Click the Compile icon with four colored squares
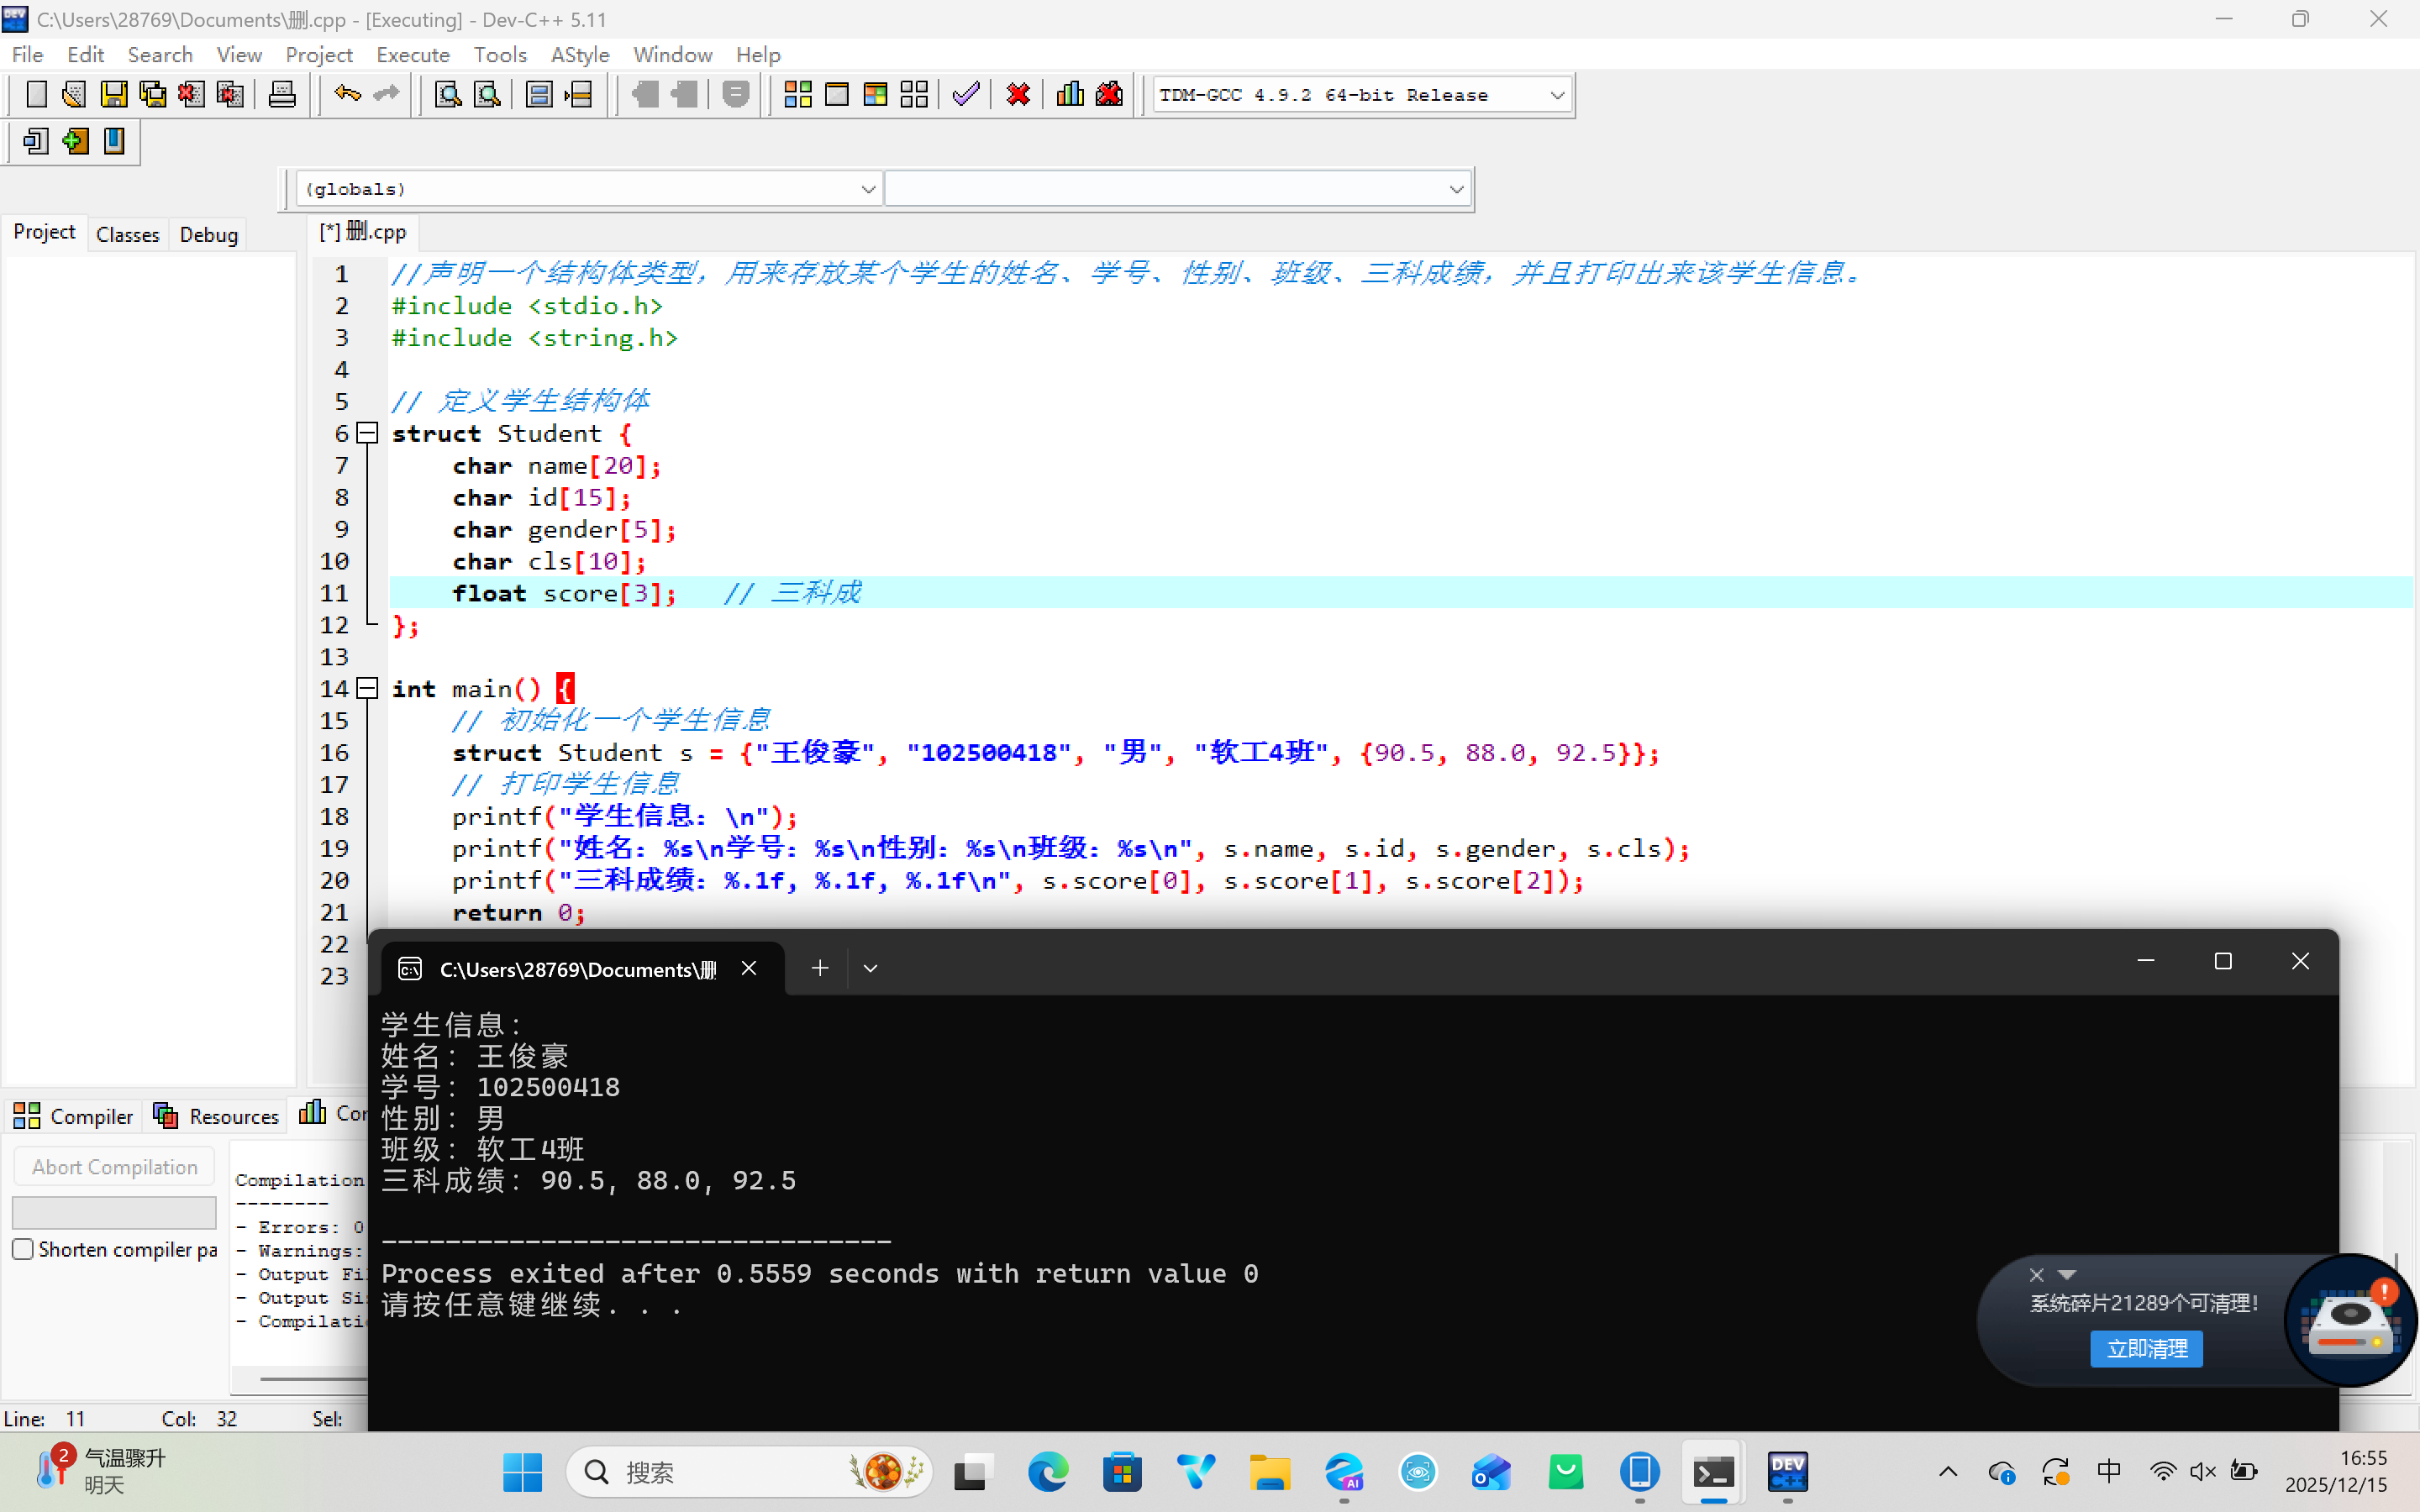Screen dimensions: 2420x1512 pyautogui.click(x=797, y=95)
